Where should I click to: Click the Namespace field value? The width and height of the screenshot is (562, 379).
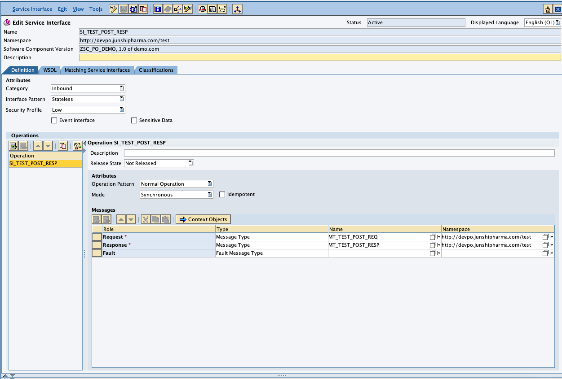(320, 40)
